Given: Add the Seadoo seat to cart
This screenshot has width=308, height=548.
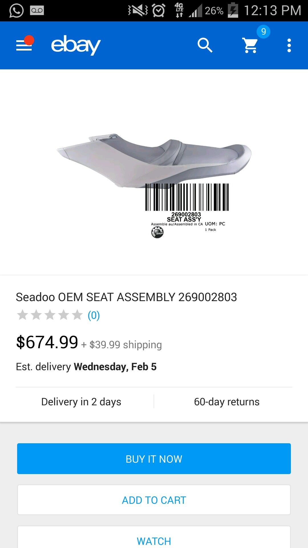Looking at the screenshot, I should (x=154, y=500).
